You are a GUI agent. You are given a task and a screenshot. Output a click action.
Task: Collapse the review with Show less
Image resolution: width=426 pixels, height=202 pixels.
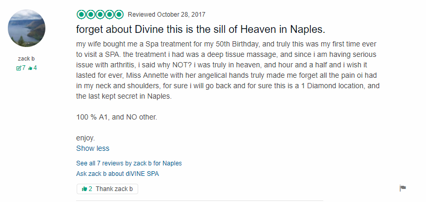tap(93, 148)
